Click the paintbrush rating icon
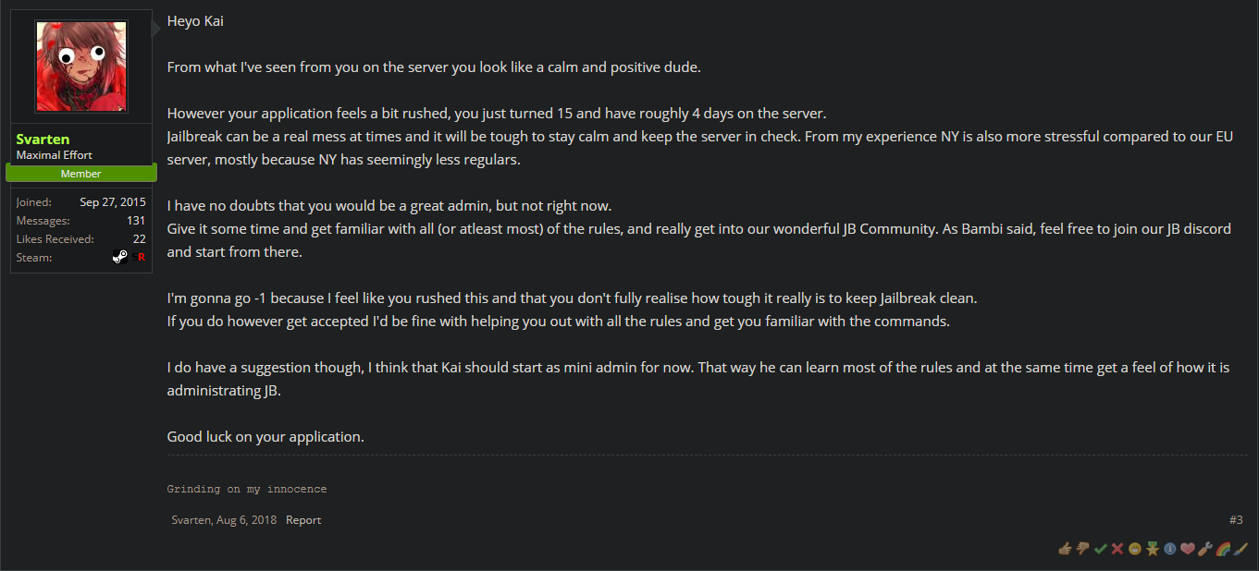 tap(1240, 549)
